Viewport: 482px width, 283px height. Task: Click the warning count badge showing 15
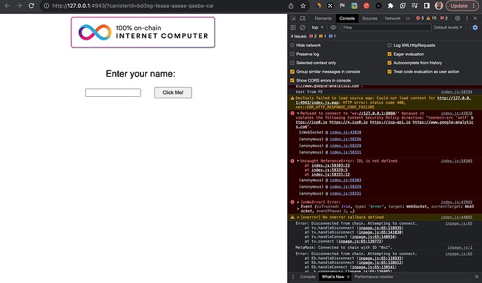pos(432,18)
